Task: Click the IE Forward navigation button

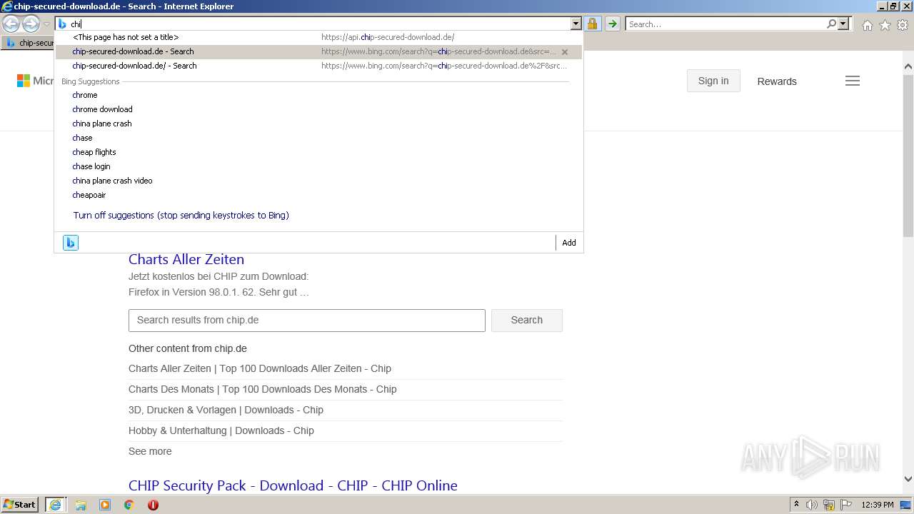Action: click(x=31, y=24)
